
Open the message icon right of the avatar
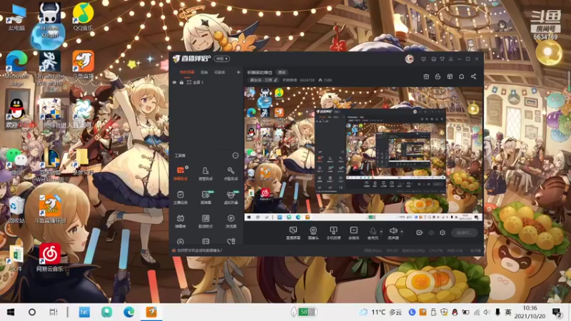(423, 58)
